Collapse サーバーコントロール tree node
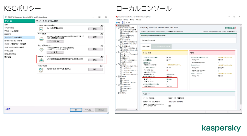Viewport: 247px width, 136px height. click(117, 40)
